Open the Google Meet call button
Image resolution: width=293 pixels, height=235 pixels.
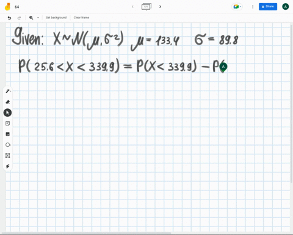(x=237, y=7)
